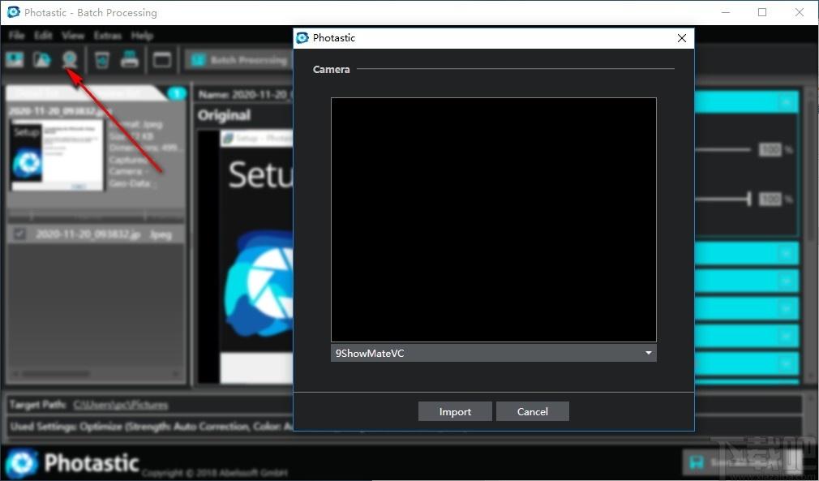Close the Batch Processing main window

[800, 12]
